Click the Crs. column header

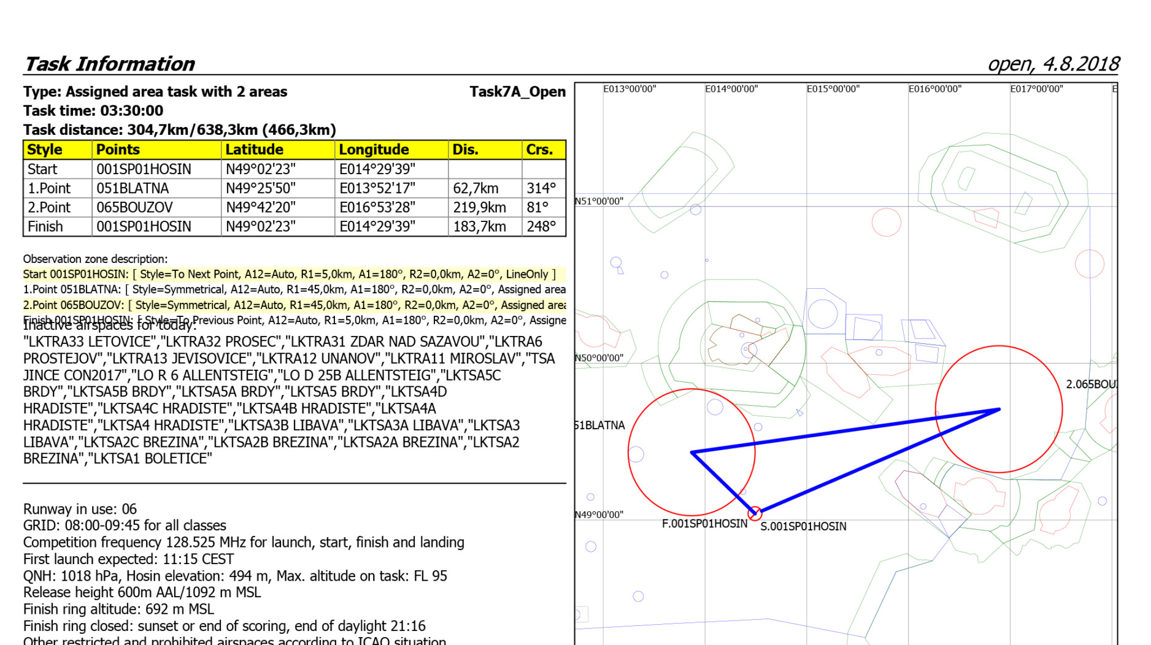[x=539, y=150]
